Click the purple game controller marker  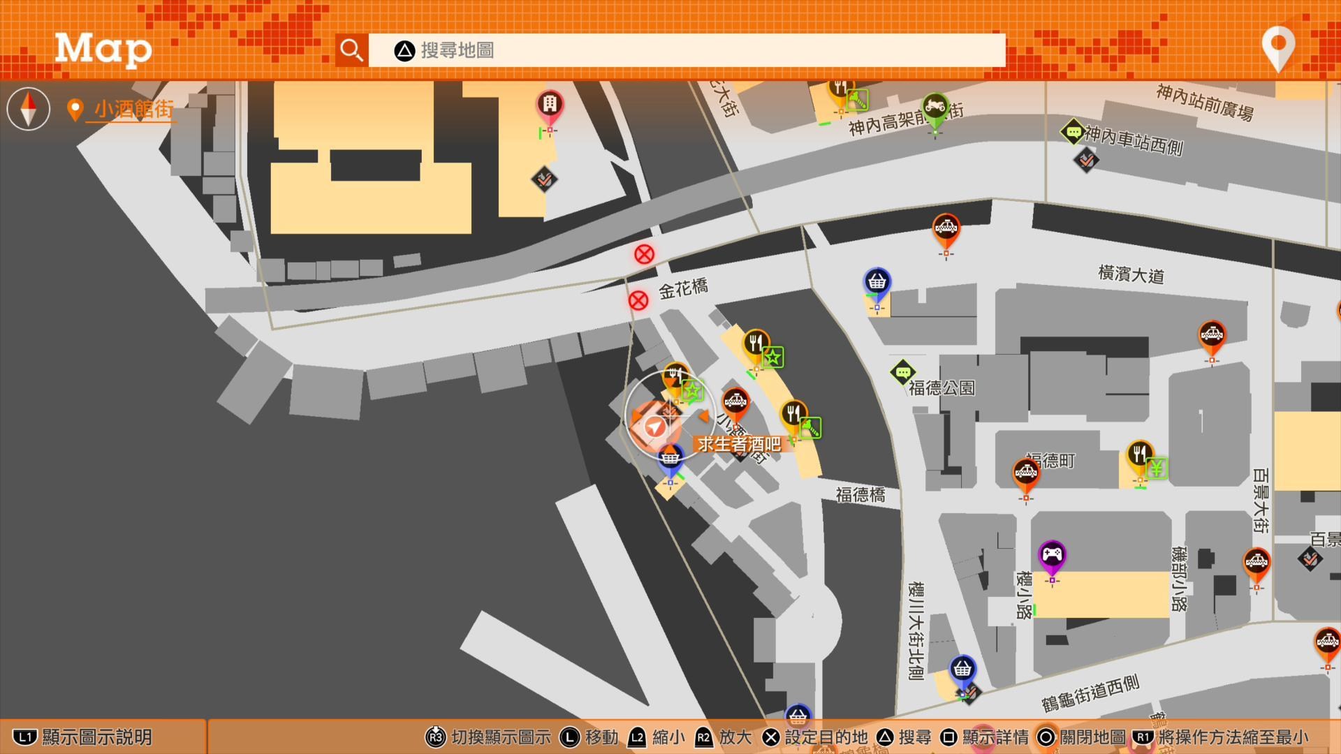[x=1052, y=560]
